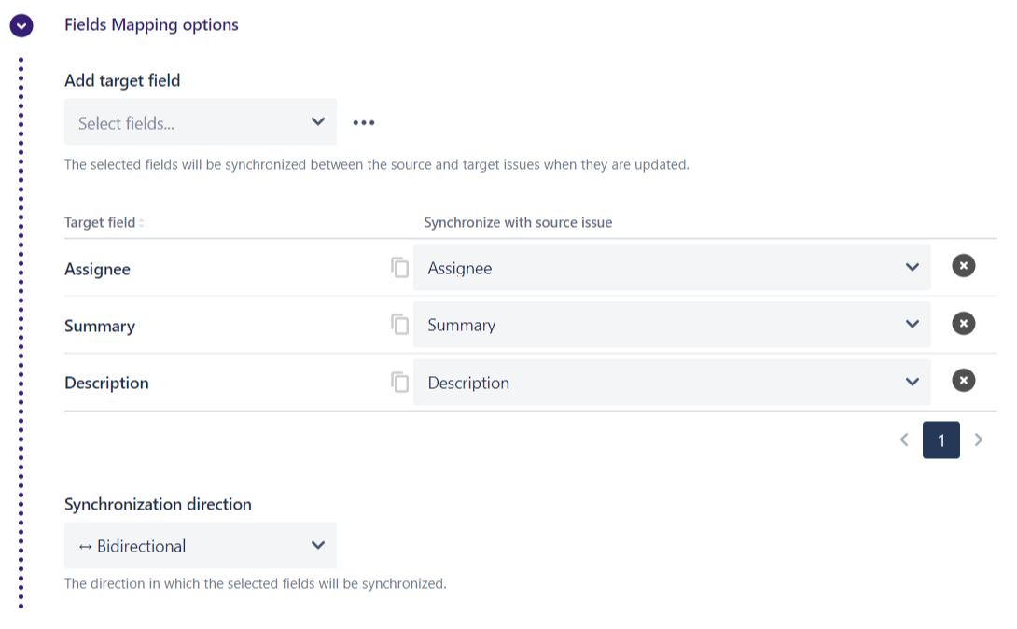Click copy icon next to Assignee row
The height and width of the screenshot is (629, 1017).
[x=400, y=268]
